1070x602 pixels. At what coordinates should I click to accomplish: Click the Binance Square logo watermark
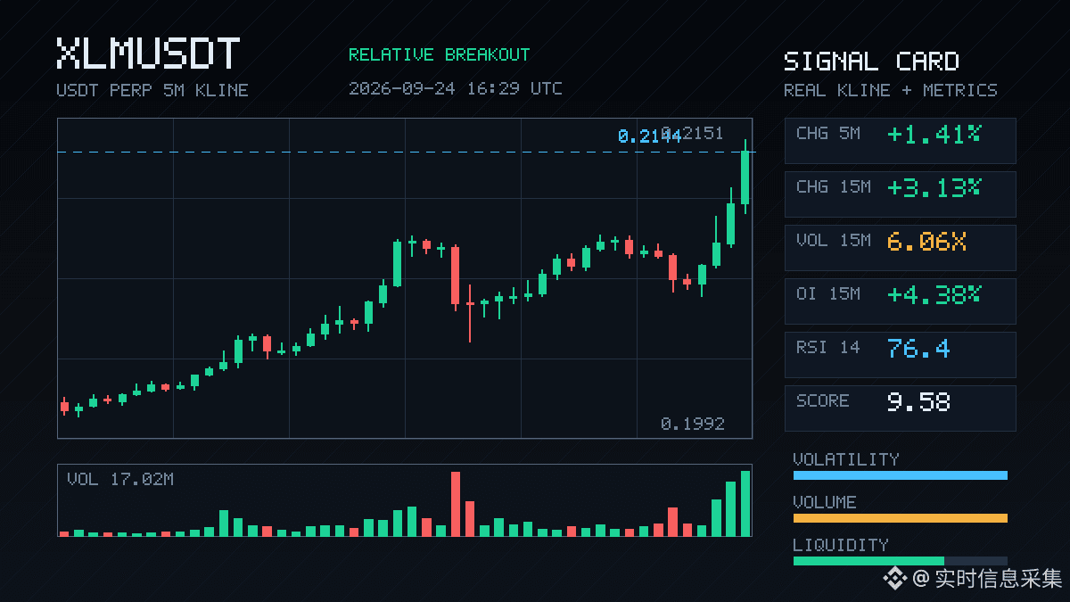point(894,579)
